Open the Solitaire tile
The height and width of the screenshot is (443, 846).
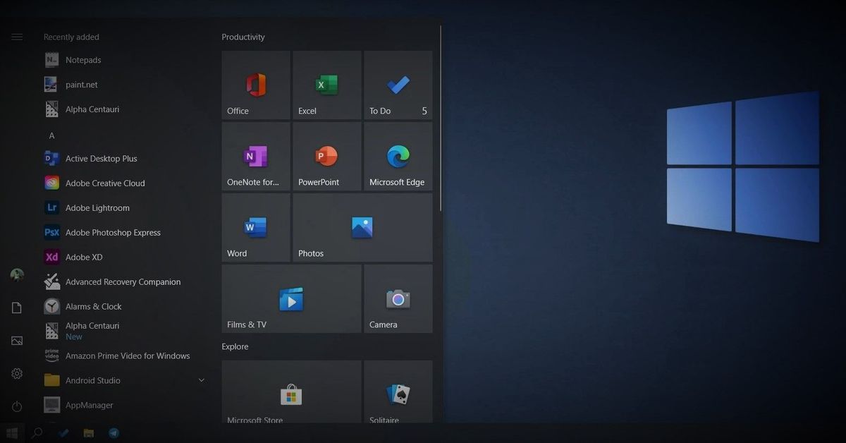point(398,392)
